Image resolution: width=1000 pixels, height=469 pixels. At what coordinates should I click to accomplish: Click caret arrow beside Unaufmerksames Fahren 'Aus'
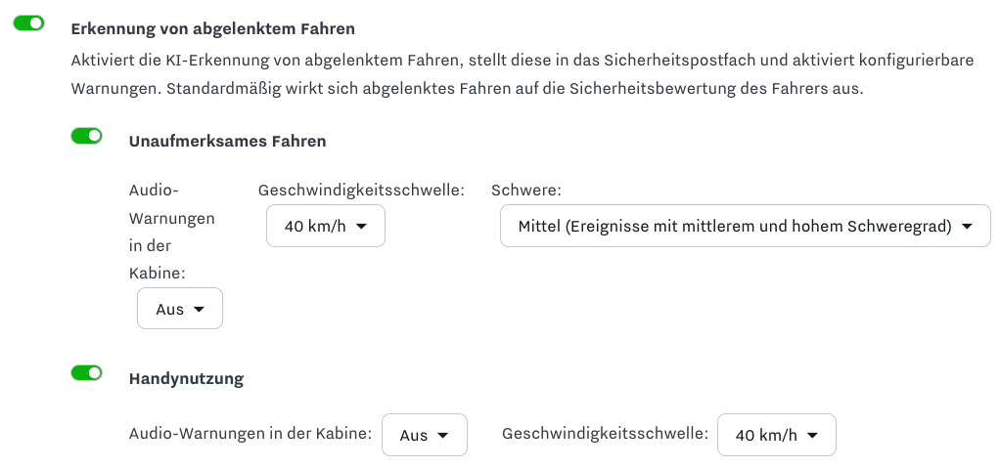[x=200, y=309]
